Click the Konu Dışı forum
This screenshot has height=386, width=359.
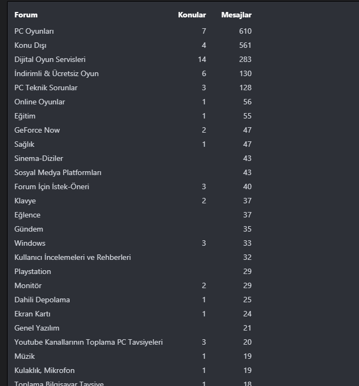pos(30,45)
